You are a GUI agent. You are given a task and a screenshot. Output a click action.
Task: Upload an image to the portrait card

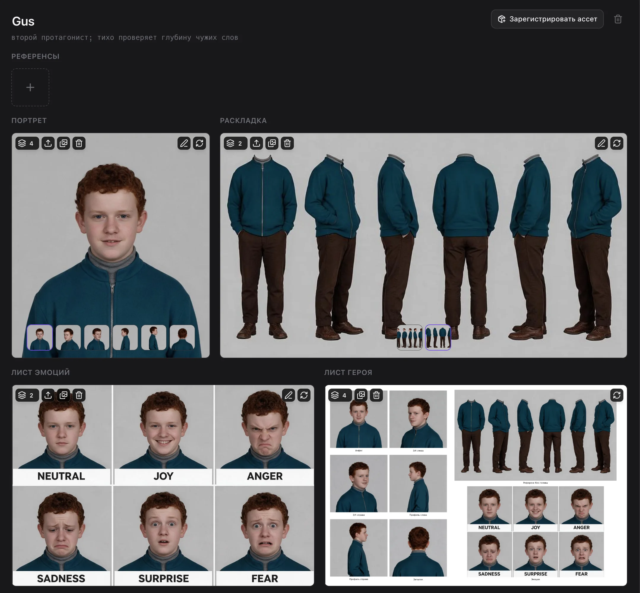48,143
